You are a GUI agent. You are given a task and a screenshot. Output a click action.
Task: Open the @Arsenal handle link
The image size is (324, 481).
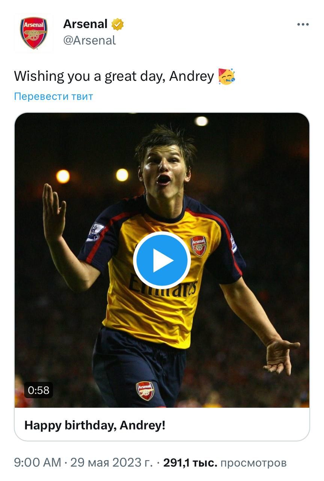(89, 41)
